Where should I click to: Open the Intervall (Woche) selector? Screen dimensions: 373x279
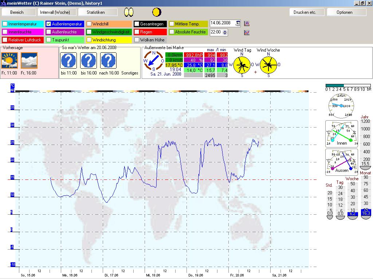pos(58,12)
